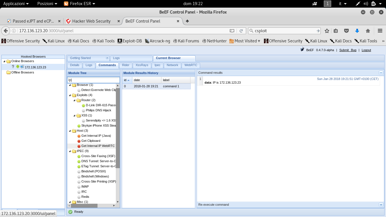The width and height of the screenshot is (386, 217).
Task: Click the csploit search box
Action: click(285, 31)
